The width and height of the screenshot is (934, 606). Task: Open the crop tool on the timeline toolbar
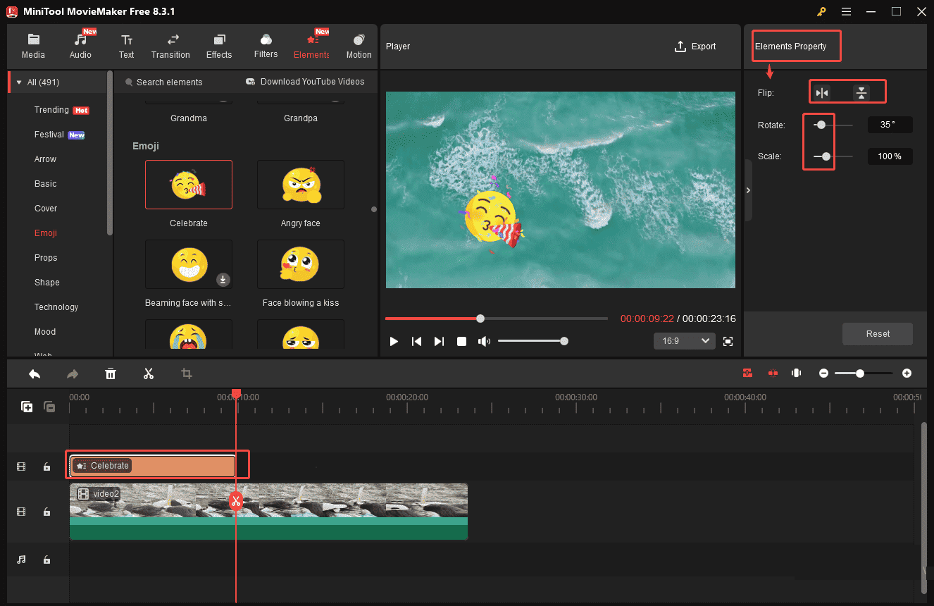(187, 373)
